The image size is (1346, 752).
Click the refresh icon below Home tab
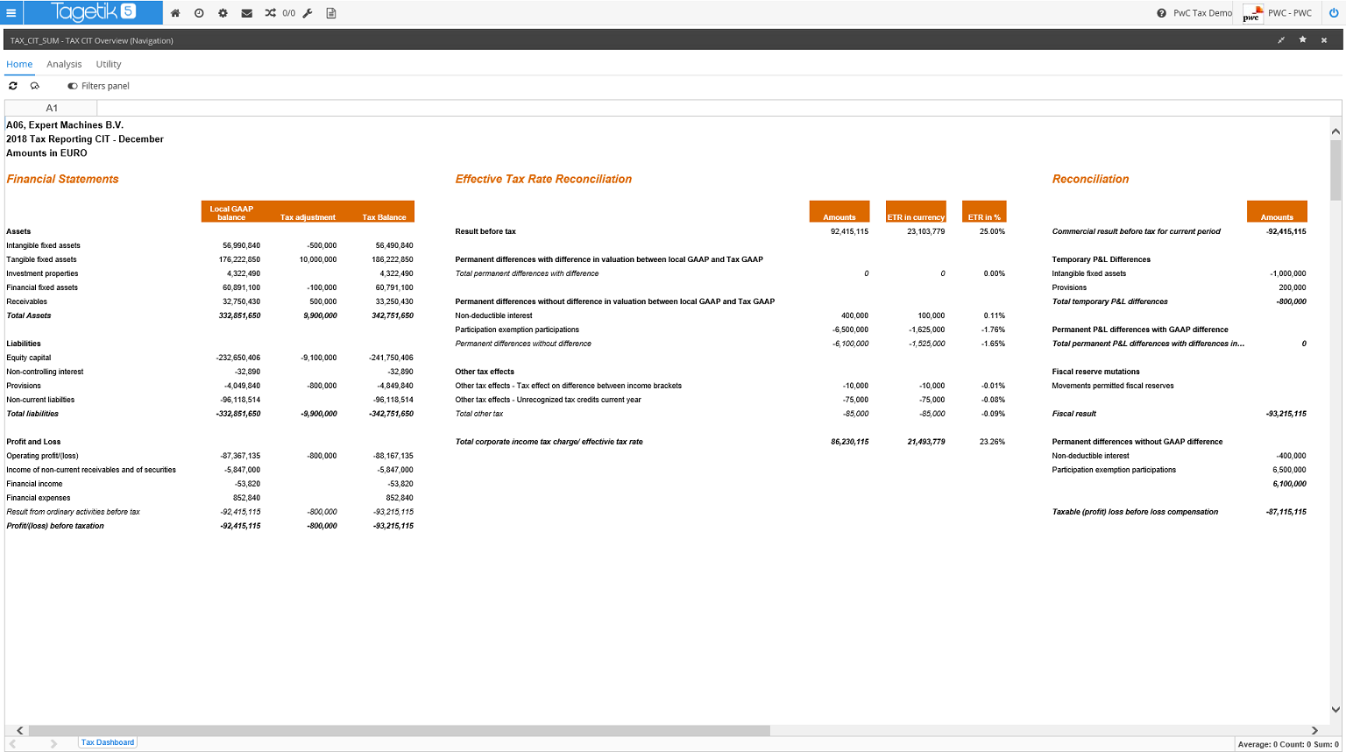[x=13, y=86]
